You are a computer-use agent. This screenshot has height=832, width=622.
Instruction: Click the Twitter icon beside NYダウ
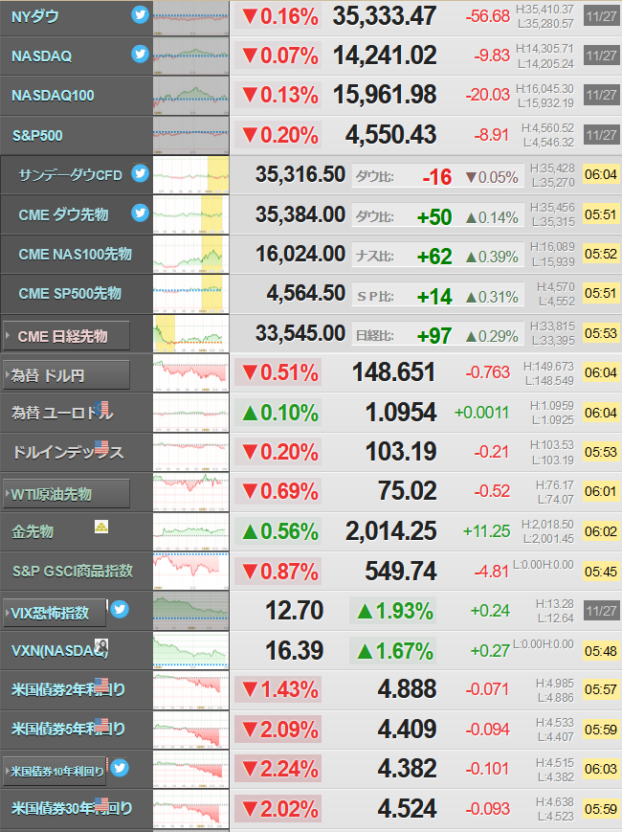click(140, 15)
